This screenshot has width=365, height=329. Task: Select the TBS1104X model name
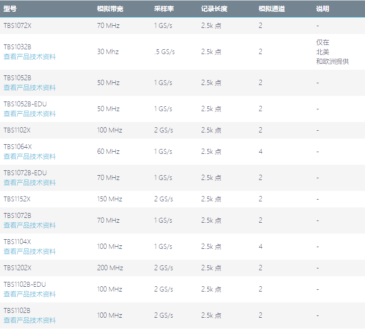pos(17,241)
